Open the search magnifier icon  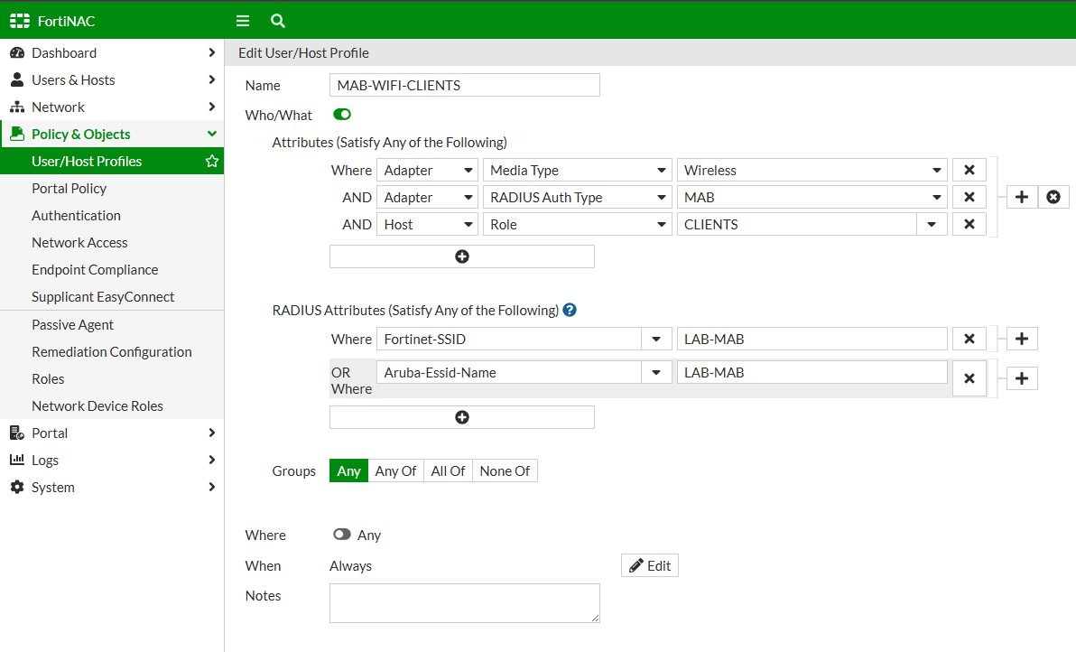pos(278,22)
